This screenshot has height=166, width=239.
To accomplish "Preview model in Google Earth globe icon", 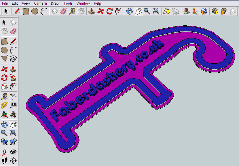I will tap(204, 11).
